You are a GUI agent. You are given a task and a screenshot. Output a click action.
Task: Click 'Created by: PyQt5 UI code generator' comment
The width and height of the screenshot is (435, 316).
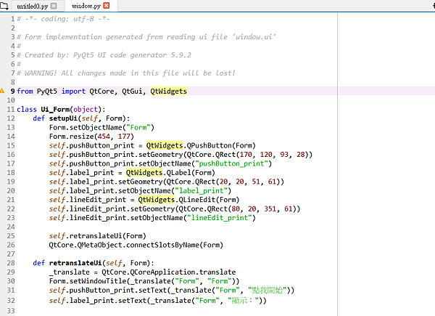click(x=104, y=55)
